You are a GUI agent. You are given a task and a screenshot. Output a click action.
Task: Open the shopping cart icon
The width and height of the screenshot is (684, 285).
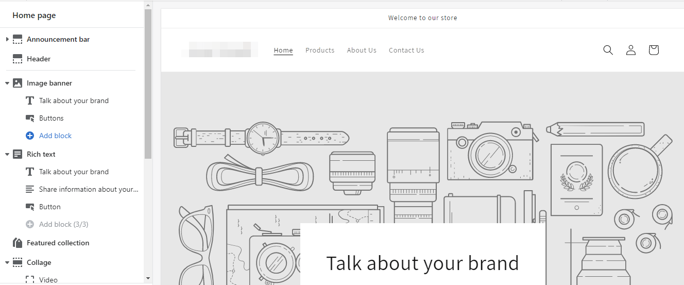click(654, 50)
